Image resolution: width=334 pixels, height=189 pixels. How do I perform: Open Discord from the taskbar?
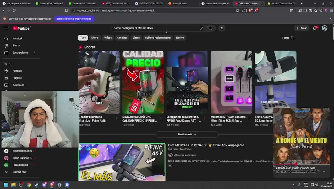[x=44, y=185]
